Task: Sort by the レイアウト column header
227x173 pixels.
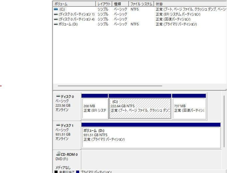Action: coord(104,4)
